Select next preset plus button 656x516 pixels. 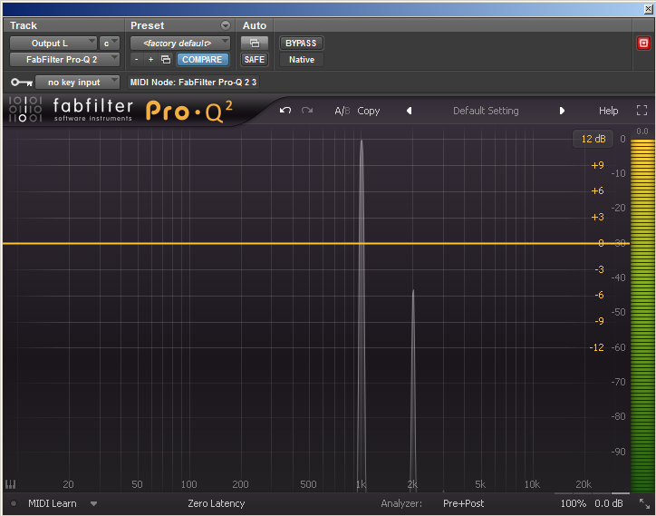point(151,60)
